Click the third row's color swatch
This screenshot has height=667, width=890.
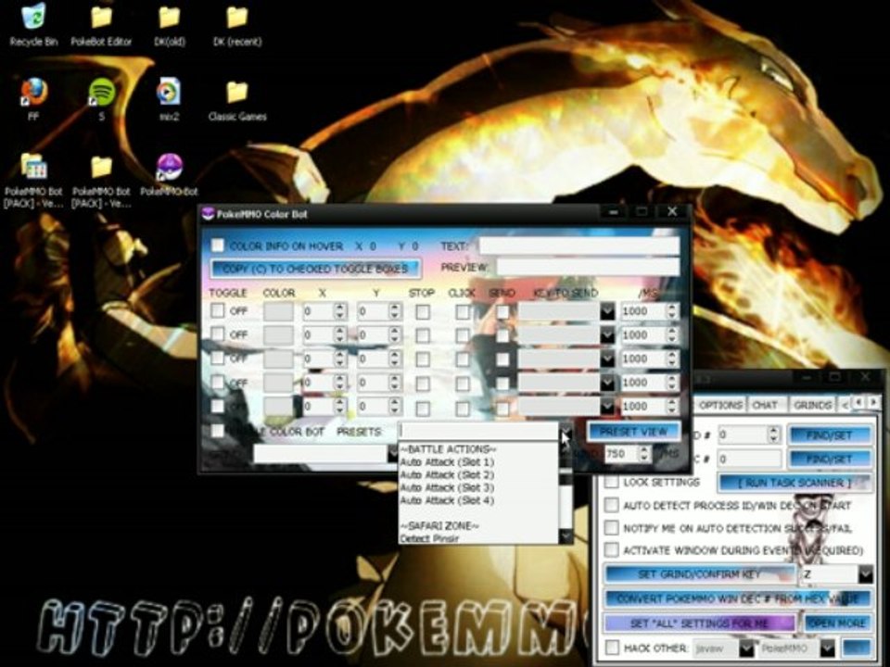pyautogui.click(x=278, y=359)
